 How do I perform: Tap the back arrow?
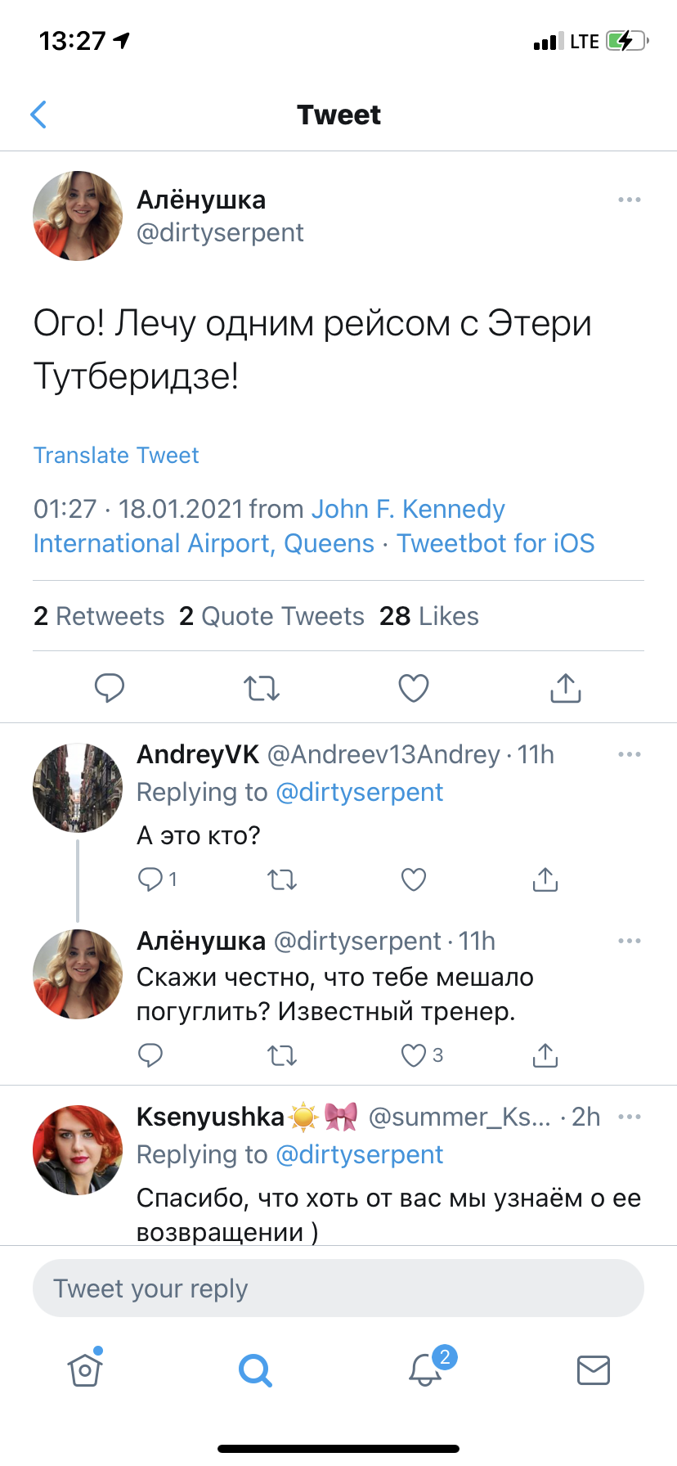coord(38,115)
